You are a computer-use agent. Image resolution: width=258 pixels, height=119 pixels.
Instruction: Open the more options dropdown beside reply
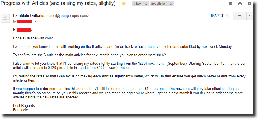[250, 16]
